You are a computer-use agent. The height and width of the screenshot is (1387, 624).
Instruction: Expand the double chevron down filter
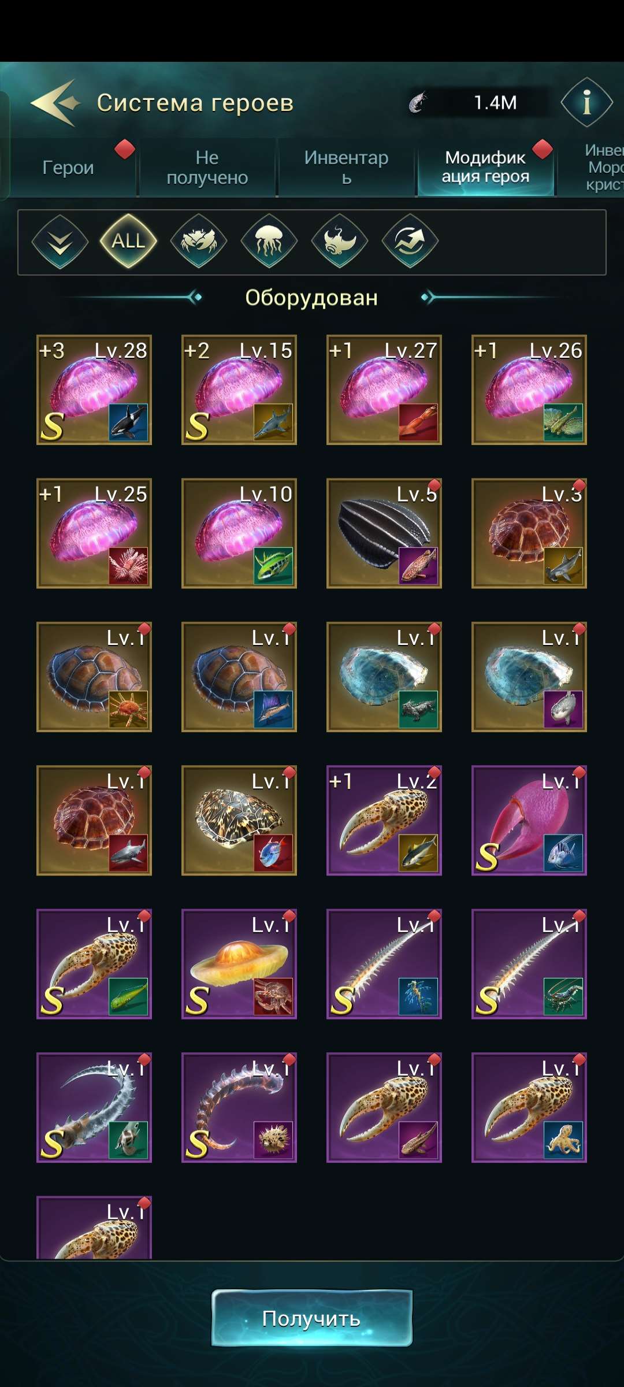click(60, 241)
